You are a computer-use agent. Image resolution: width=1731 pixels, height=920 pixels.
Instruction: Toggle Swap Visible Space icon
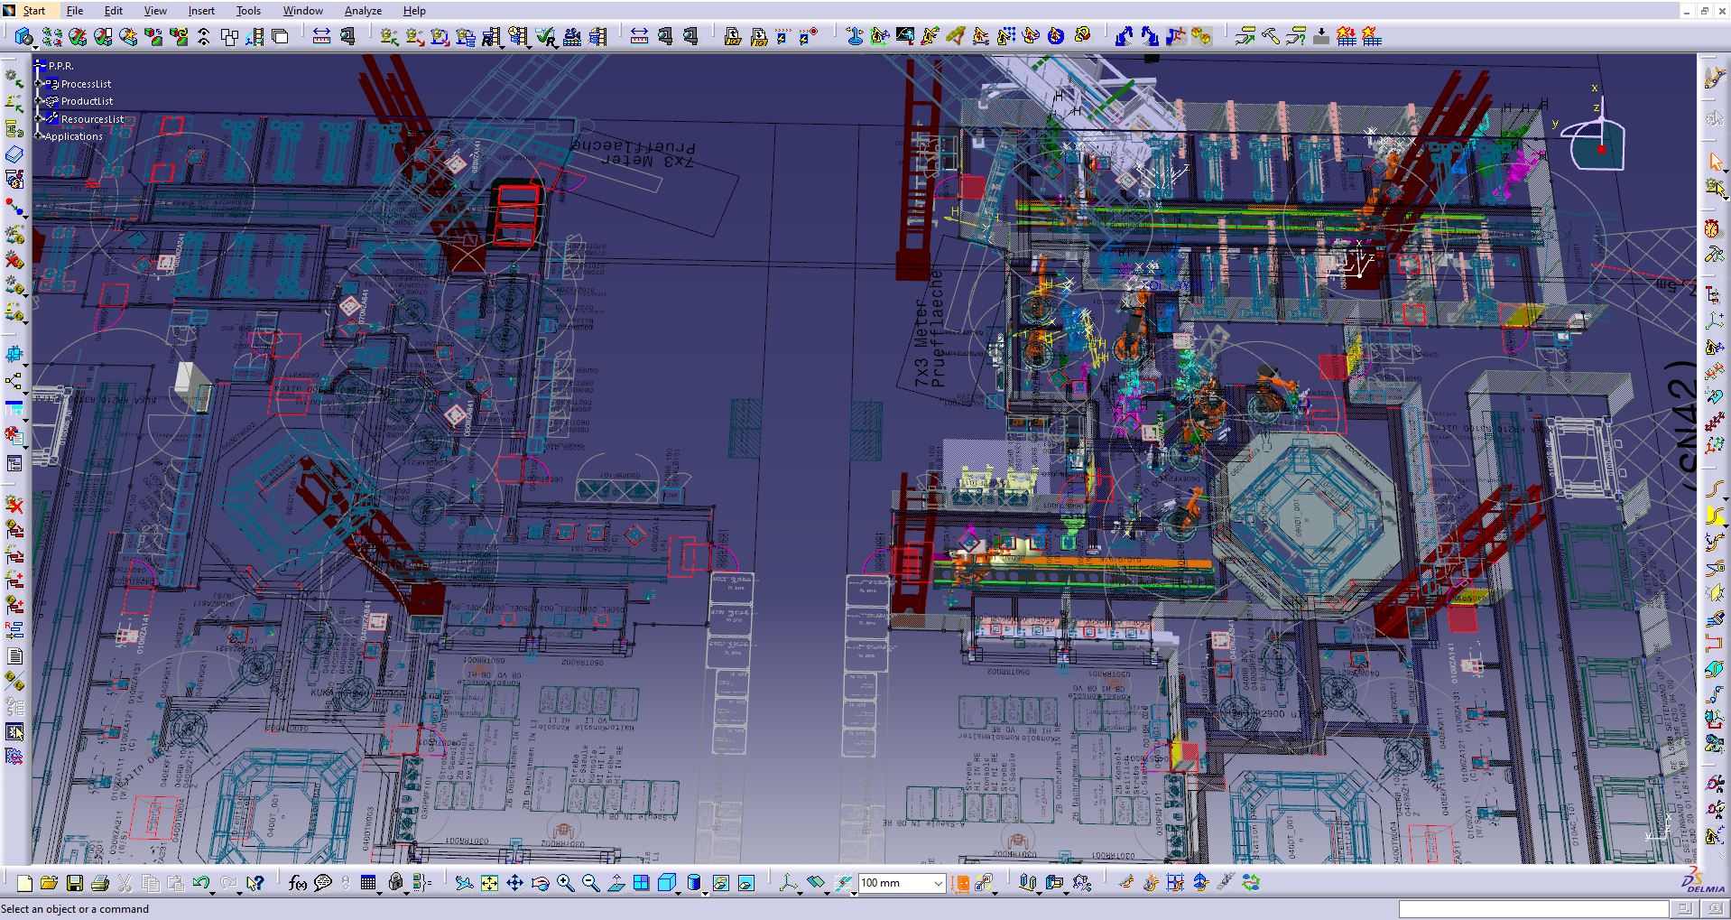point(745,883)
